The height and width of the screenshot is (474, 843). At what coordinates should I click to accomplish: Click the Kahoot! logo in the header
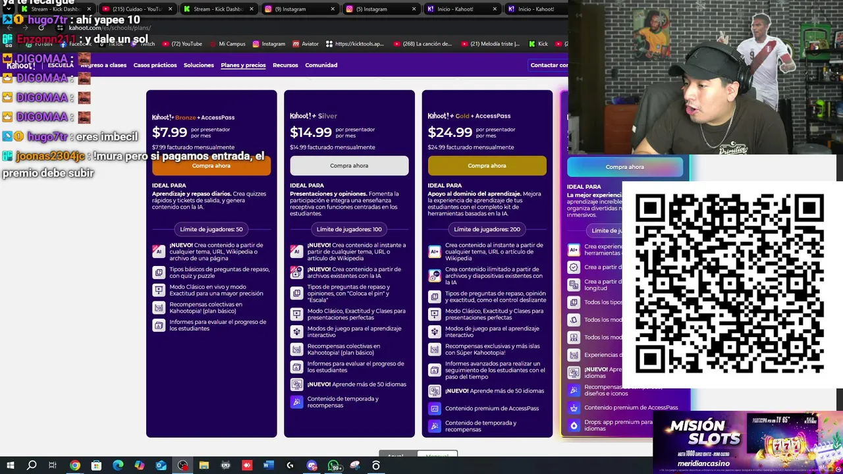point(20,65)
